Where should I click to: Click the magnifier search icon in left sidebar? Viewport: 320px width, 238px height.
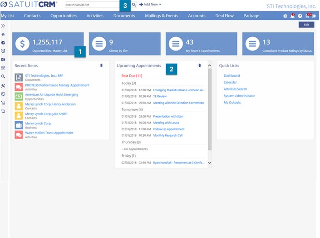coord(3,77)
